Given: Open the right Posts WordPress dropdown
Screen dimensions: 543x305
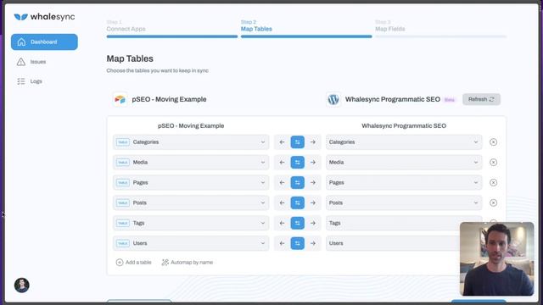Looking at the screenshot, I should click(404, 202).
